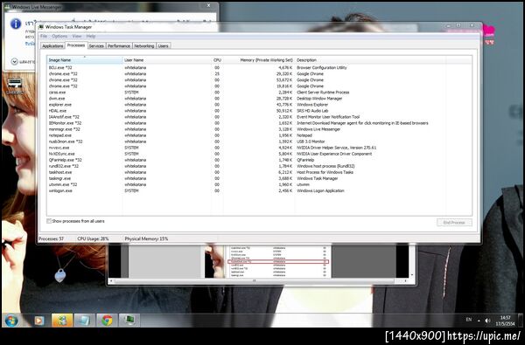
Task: Open the Windows Start orb
Action: (11, 321)
